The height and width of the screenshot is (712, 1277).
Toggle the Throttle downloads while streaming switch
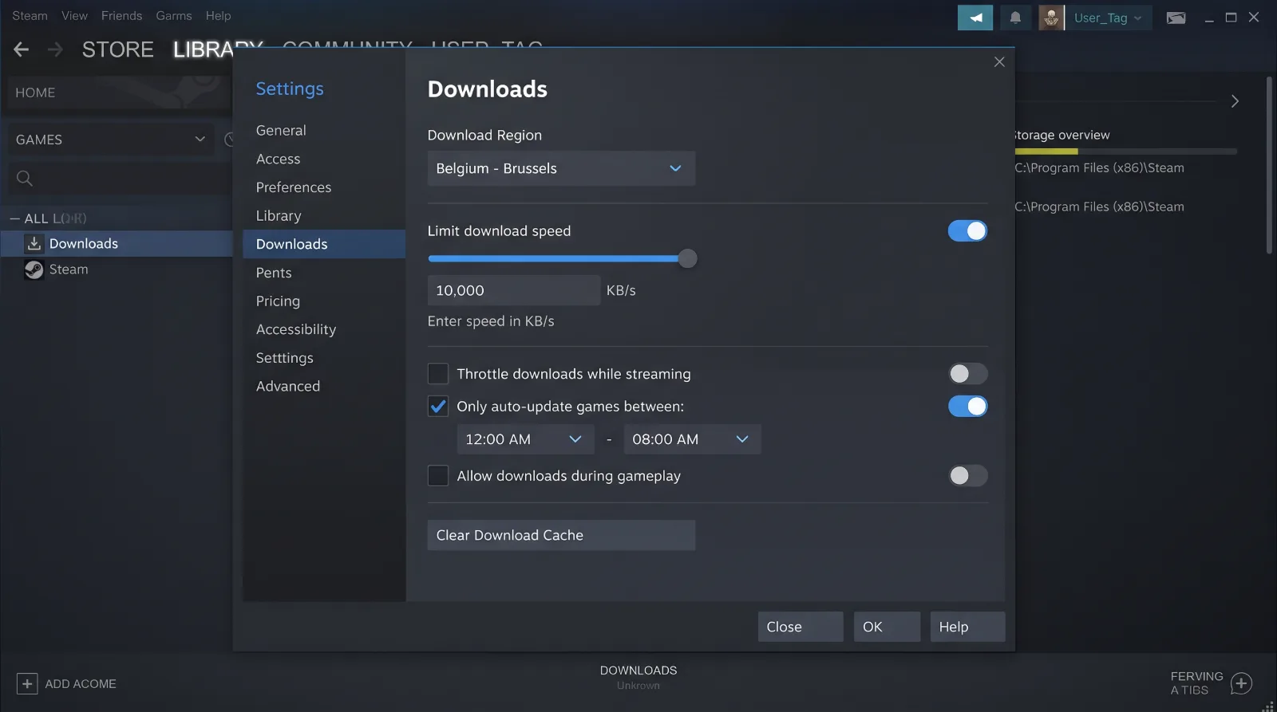point(967,374)
